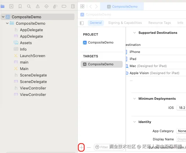Collapse the Identity section
This screenshot has height=153, width=186.
point(134,122)
